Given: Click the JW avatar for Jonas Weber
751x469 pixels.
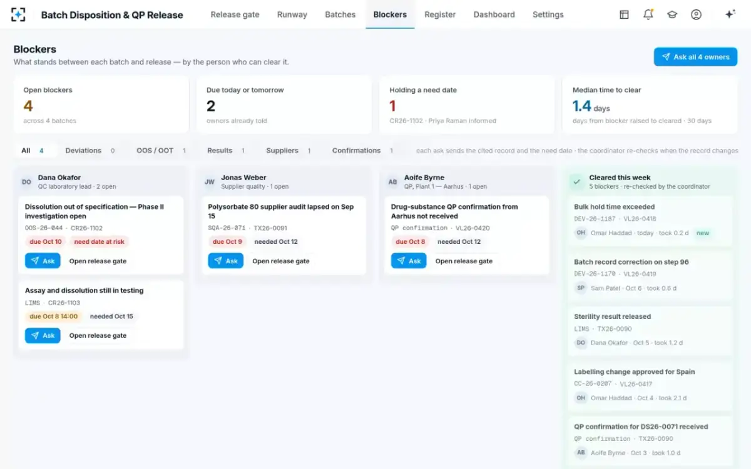Looking at the screenshot, I should pos(210,182).
